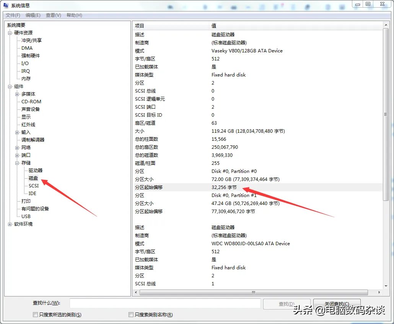394x324 pixels.
Task: Click the System Information icon in title bar
Action: (5, 5)
